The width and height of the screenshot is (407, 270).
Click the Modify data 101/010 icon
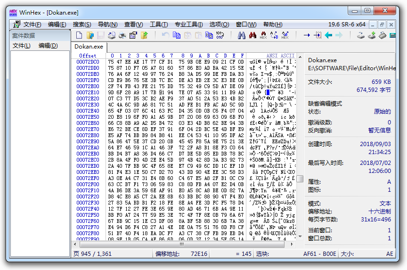pyautogui.click(x=220, y=35)
